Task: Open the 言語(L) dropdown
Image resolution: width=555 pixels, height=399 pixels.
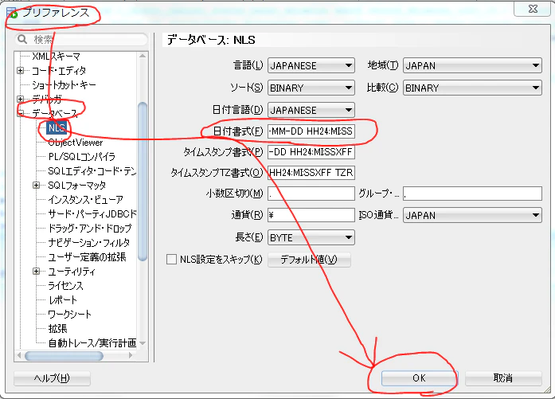Action: pos(311,65)
